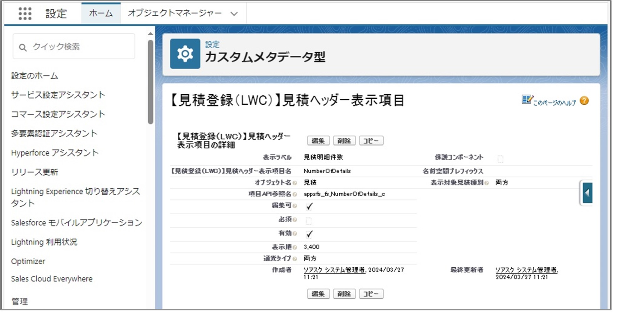Click the 通貨タイプ value 両方

pyautogui.click(x=310, y=258)
